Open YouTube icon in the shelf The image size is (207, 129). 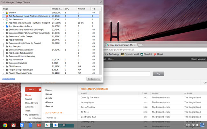[38, 125]
